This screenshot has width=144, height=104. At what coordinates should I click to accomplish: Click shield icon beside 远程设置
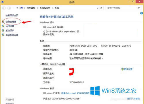3,26
